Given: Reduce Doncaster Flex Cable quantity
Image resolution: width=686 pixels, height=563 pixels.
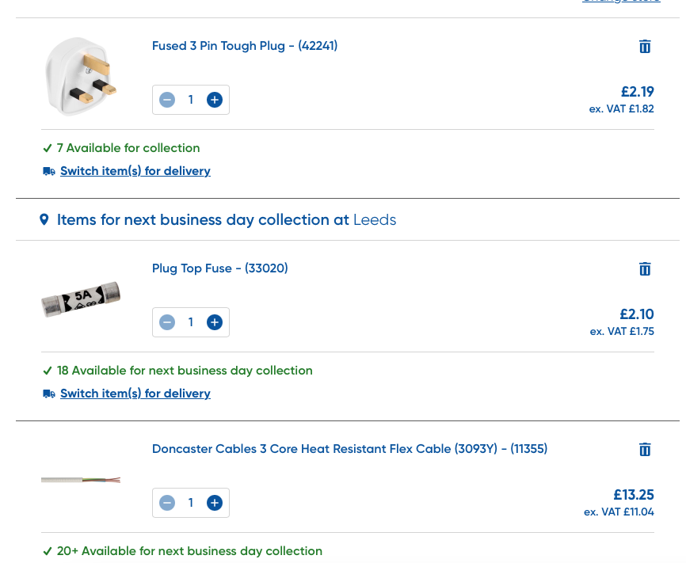Looking at the screenshot, I should click(167, 503).
